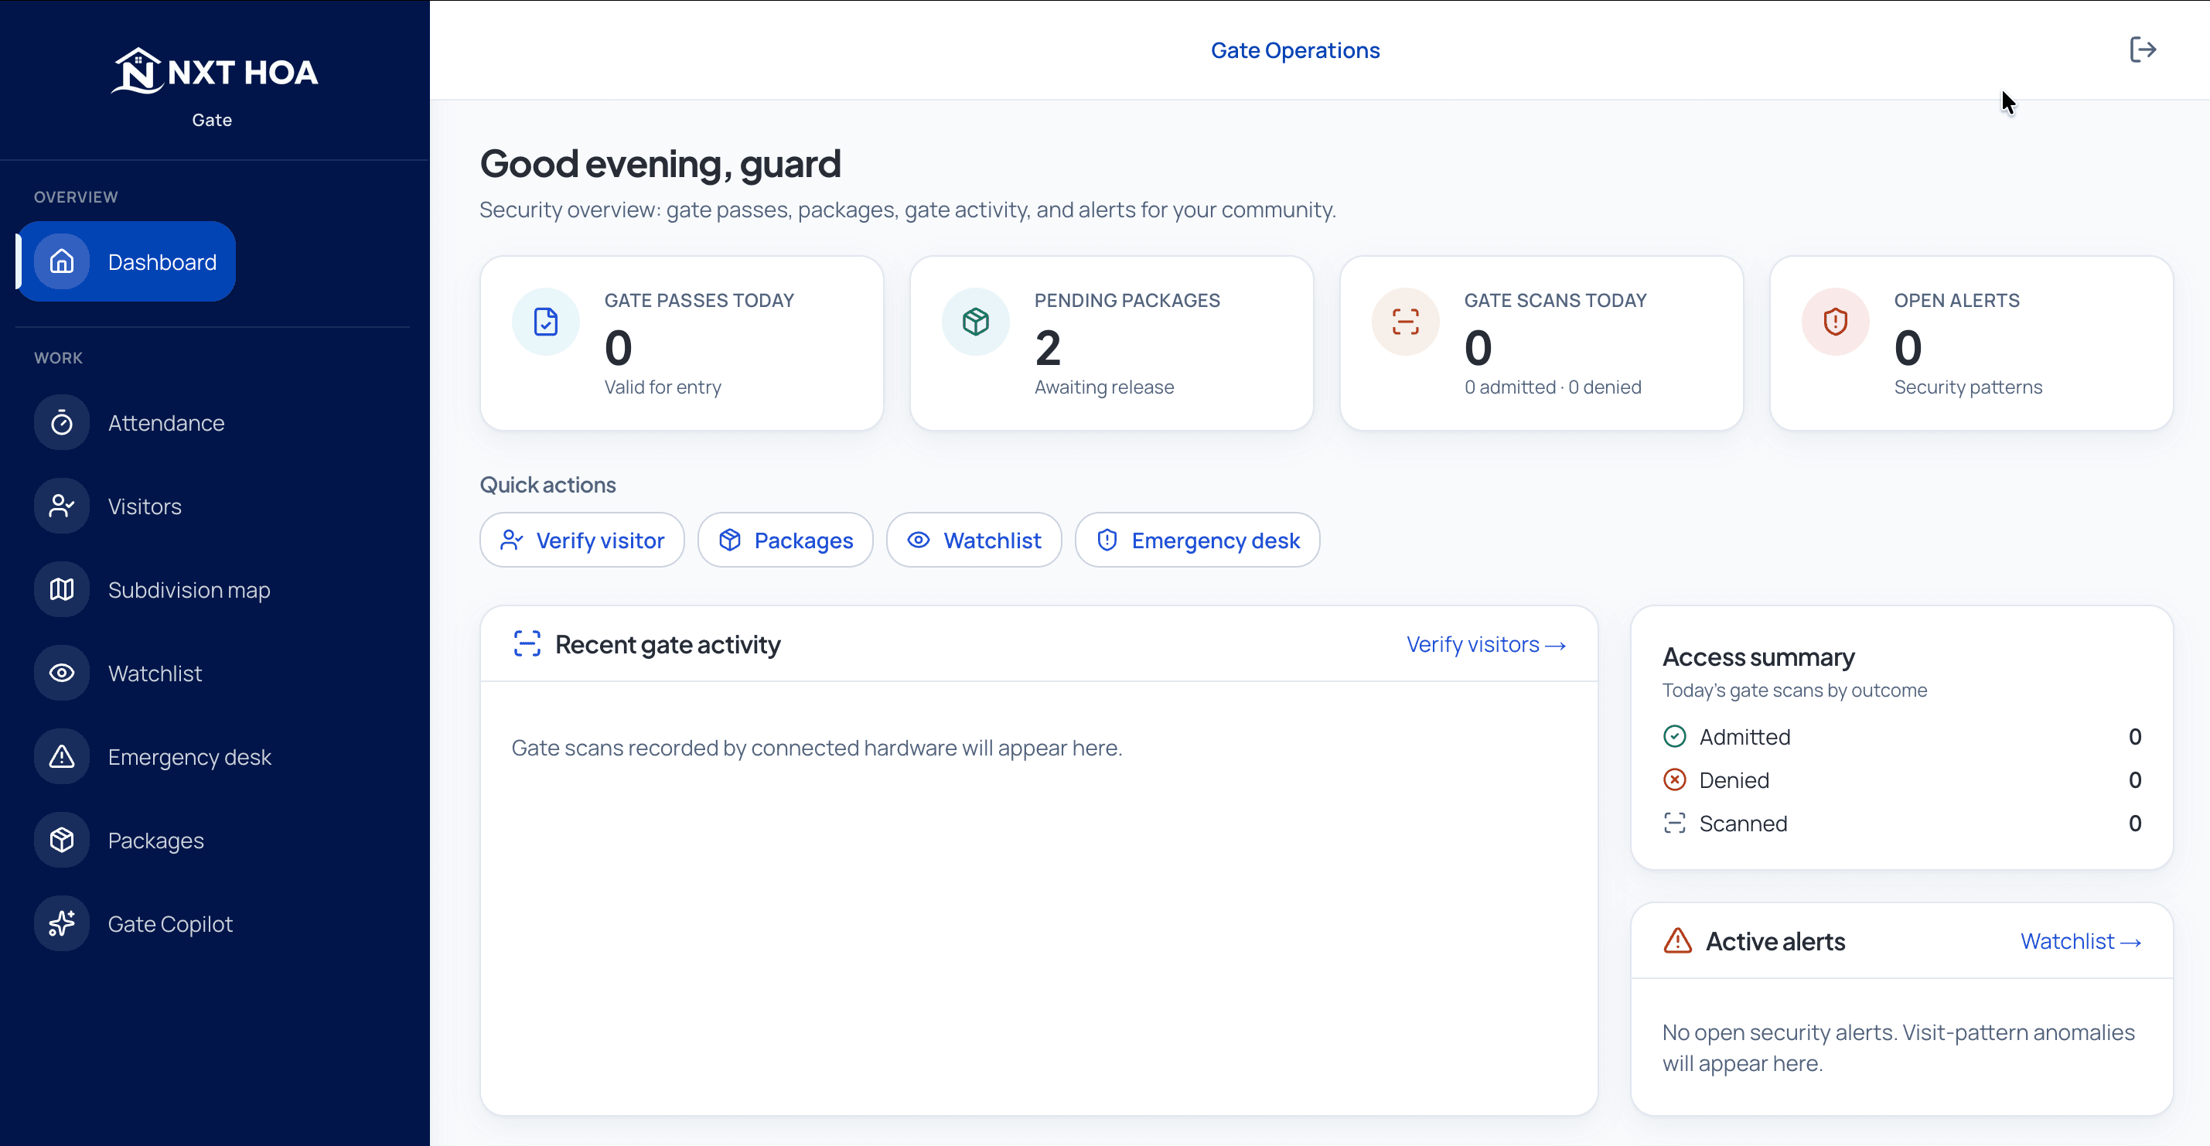Viewport: 2210px width, 1146px height.
Task: Open Watchlist menu item in sidebar
Action: (x=155, y=674)
